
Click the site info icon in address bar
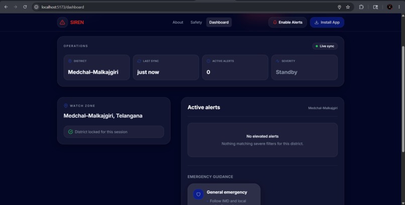[x=36, y=7]
